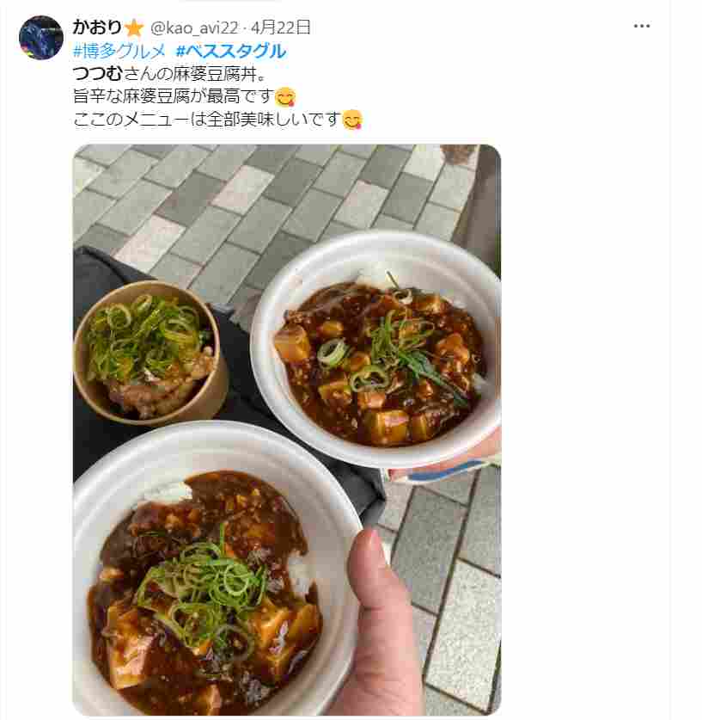702x720 pixels.
Task: Open the @kao_avi22 handle link
Action: tap(194, 28)
